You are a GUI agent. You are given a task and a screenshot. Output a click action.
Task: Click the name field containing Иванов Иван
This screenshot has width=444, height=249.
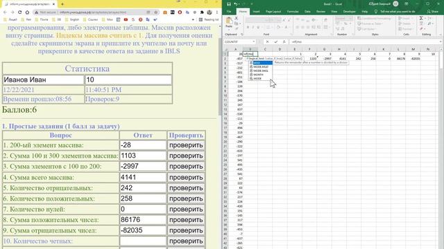click(43, 80)
